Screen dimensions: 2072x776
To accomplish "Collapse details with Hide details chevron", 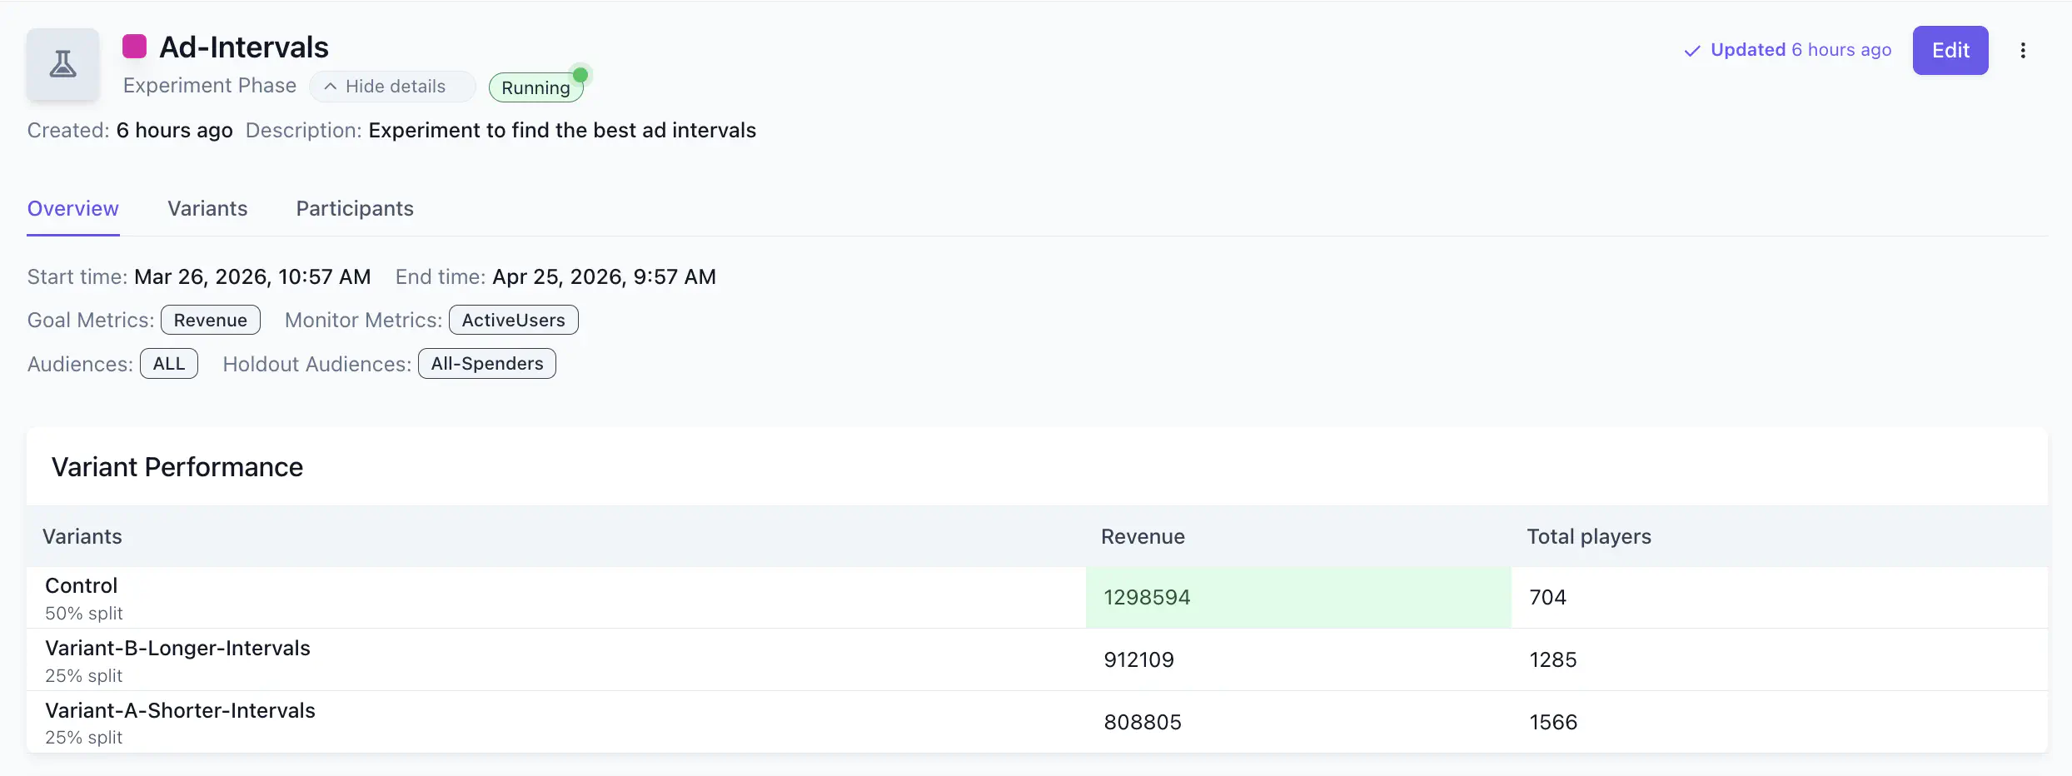I will [x=331, y=87].
